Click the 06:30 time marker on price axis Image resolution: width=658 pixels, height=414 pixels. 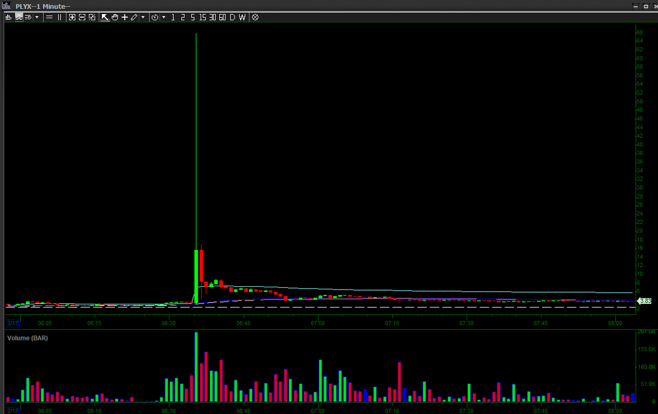[x=169, y=324]
